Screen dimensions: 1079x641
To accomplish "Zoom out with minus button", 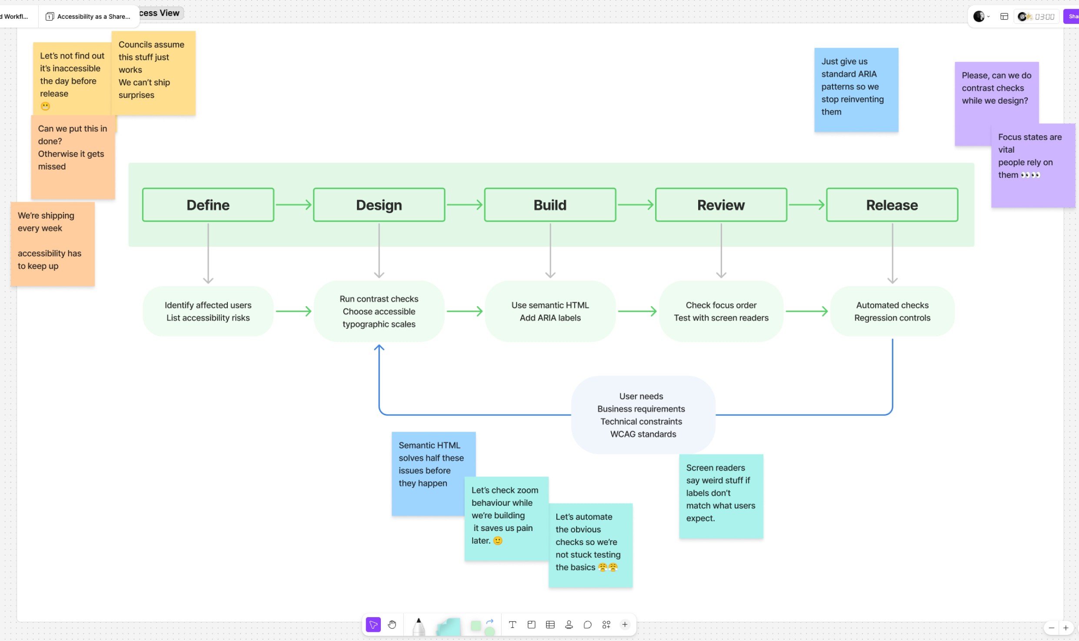I will tap(1051, 628).
